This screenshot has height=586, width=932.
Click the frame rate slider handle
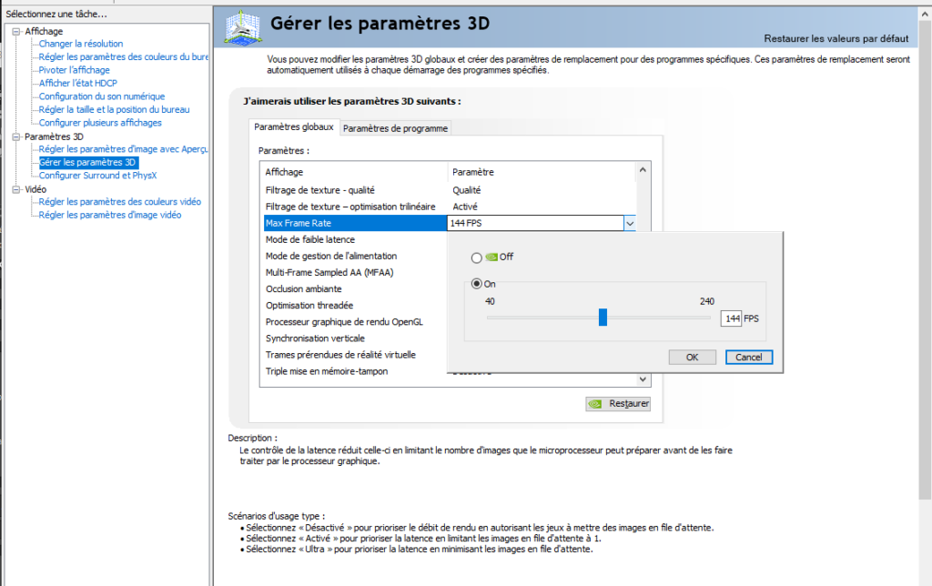pos(603,318)
